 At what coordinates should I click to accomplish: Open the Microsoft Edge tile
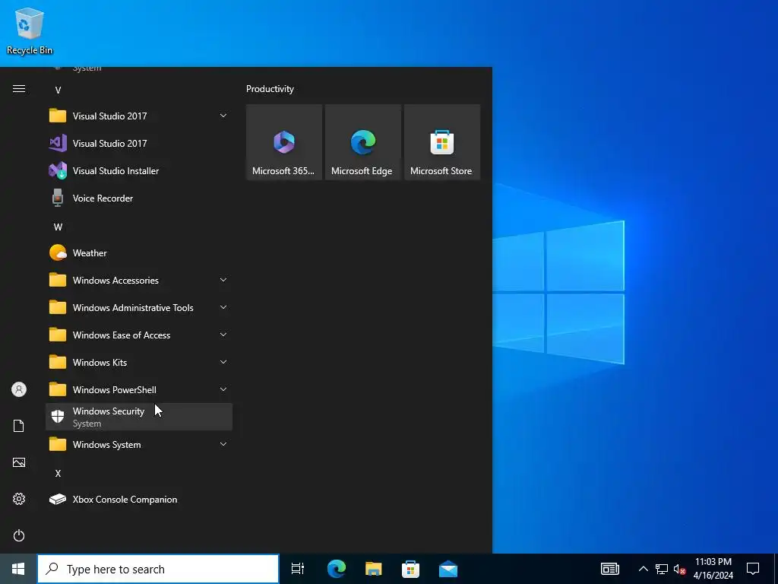point(362,142)
